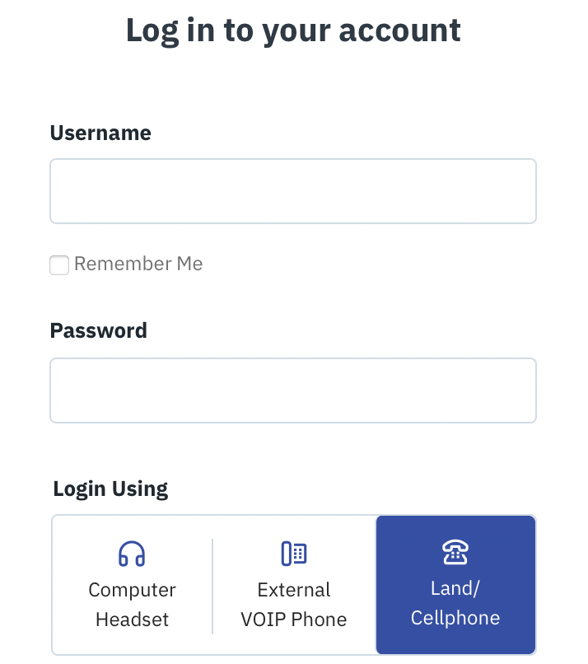Click the Log in to your account heading

tap(293, 30)
